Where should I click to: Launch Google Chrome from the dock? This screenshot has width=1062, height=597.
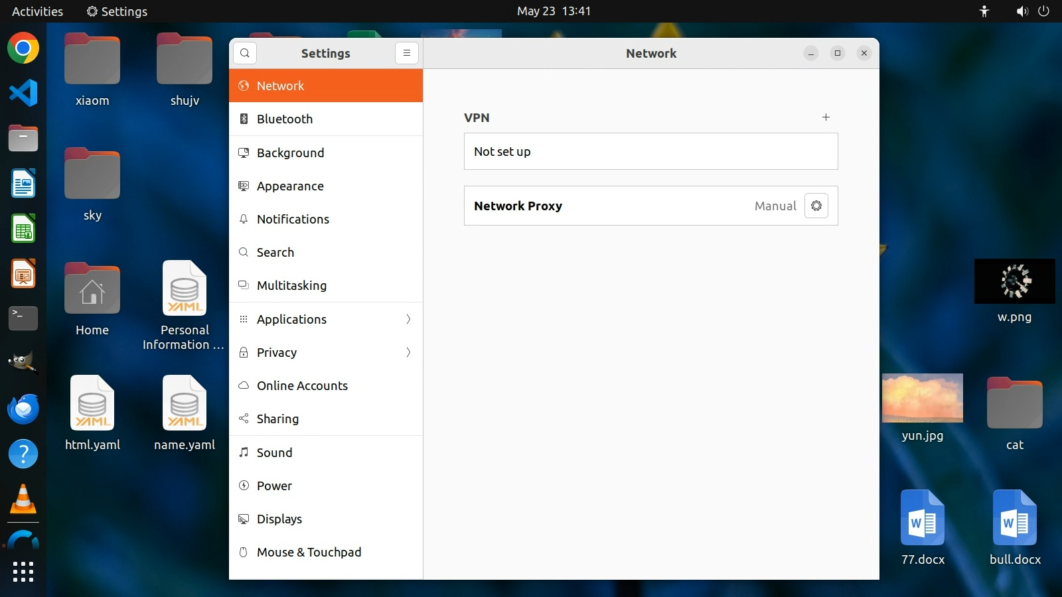pos(23,48)
